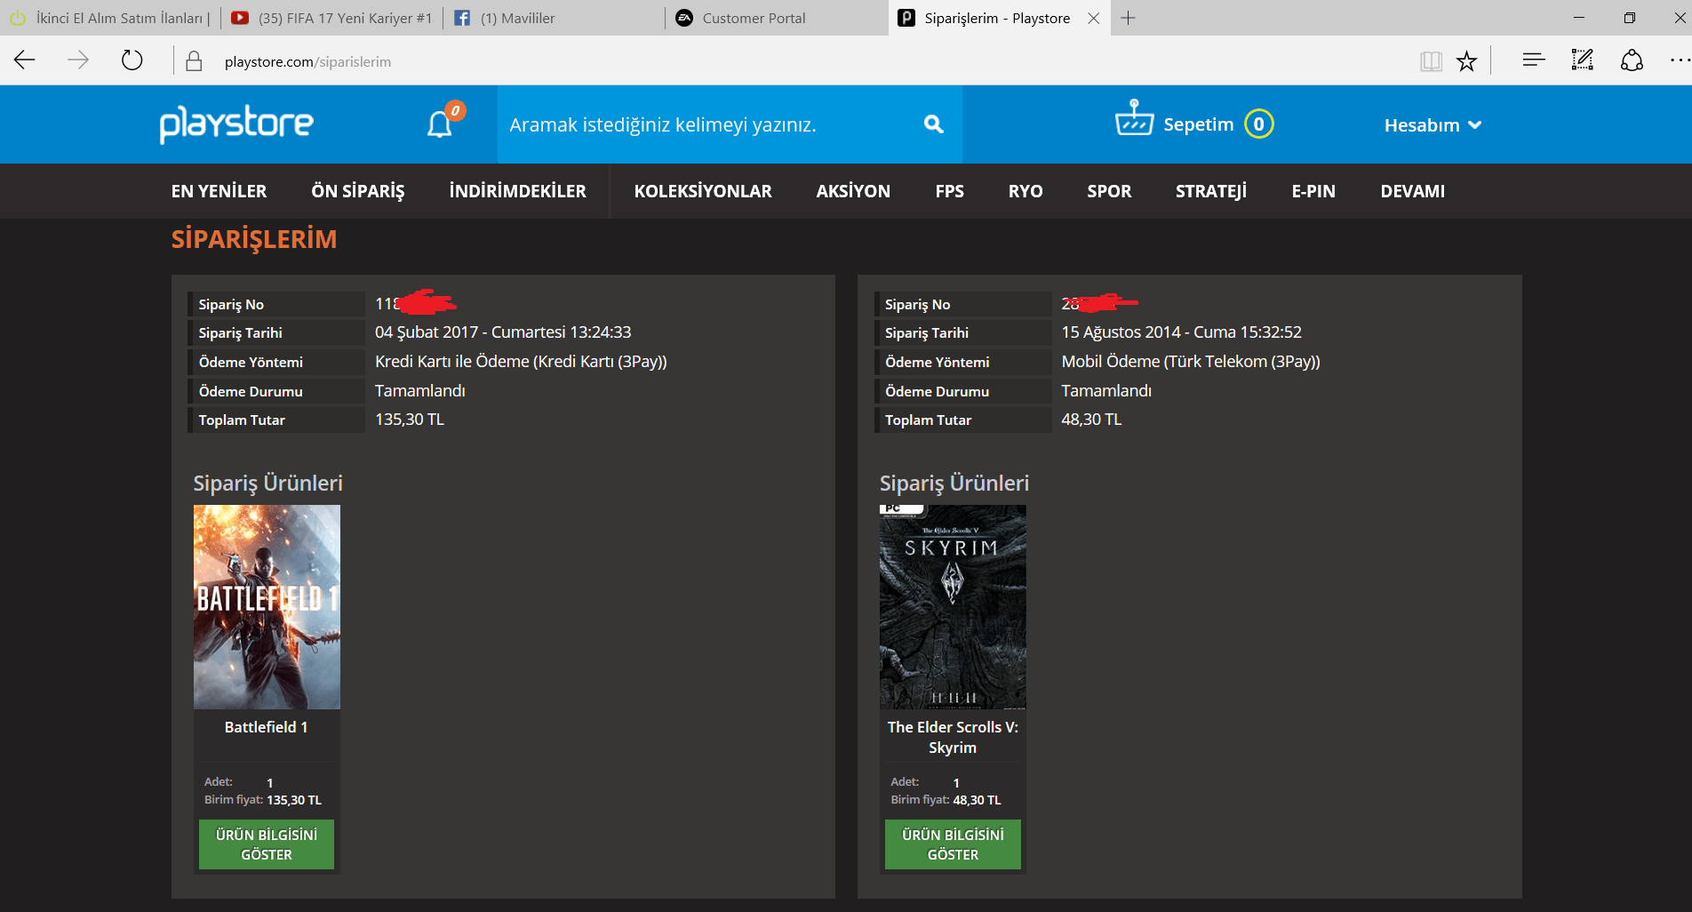Open the notifications bell
This screenshot has width=1692, height=912.
click(x=441, y=124)
